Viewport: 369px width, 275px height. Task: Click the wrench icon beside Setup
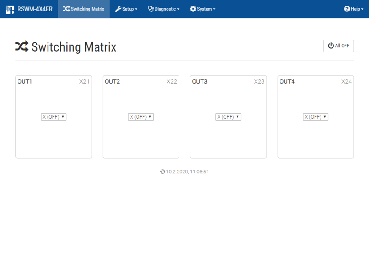coord(118,9)
